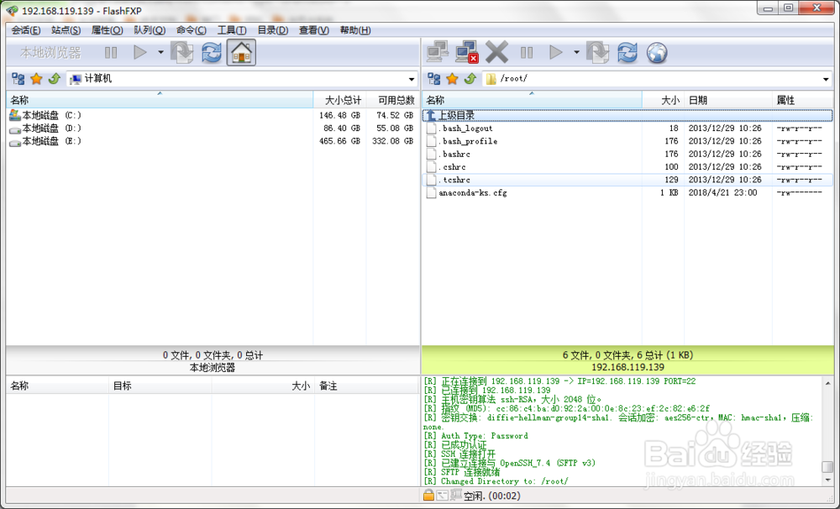Viewport: 840px width, 509px height.
Task: Click the remote pane pause button
Action: [527, 53]
